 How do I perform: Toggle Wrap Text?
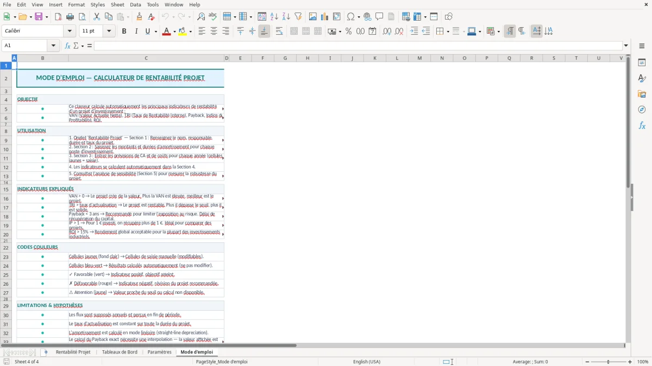click(x=279, y=31)
